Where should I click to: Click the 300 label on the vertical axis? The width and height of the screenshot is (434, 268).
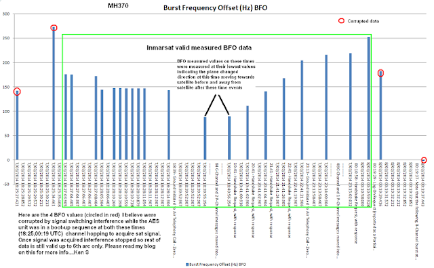[6, 14]
